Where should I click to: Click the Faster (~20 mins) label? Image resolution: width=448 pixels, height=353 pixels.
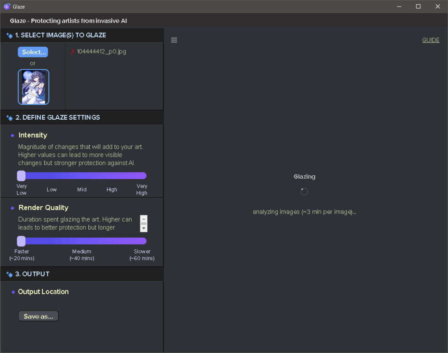[x=22, y=255]
